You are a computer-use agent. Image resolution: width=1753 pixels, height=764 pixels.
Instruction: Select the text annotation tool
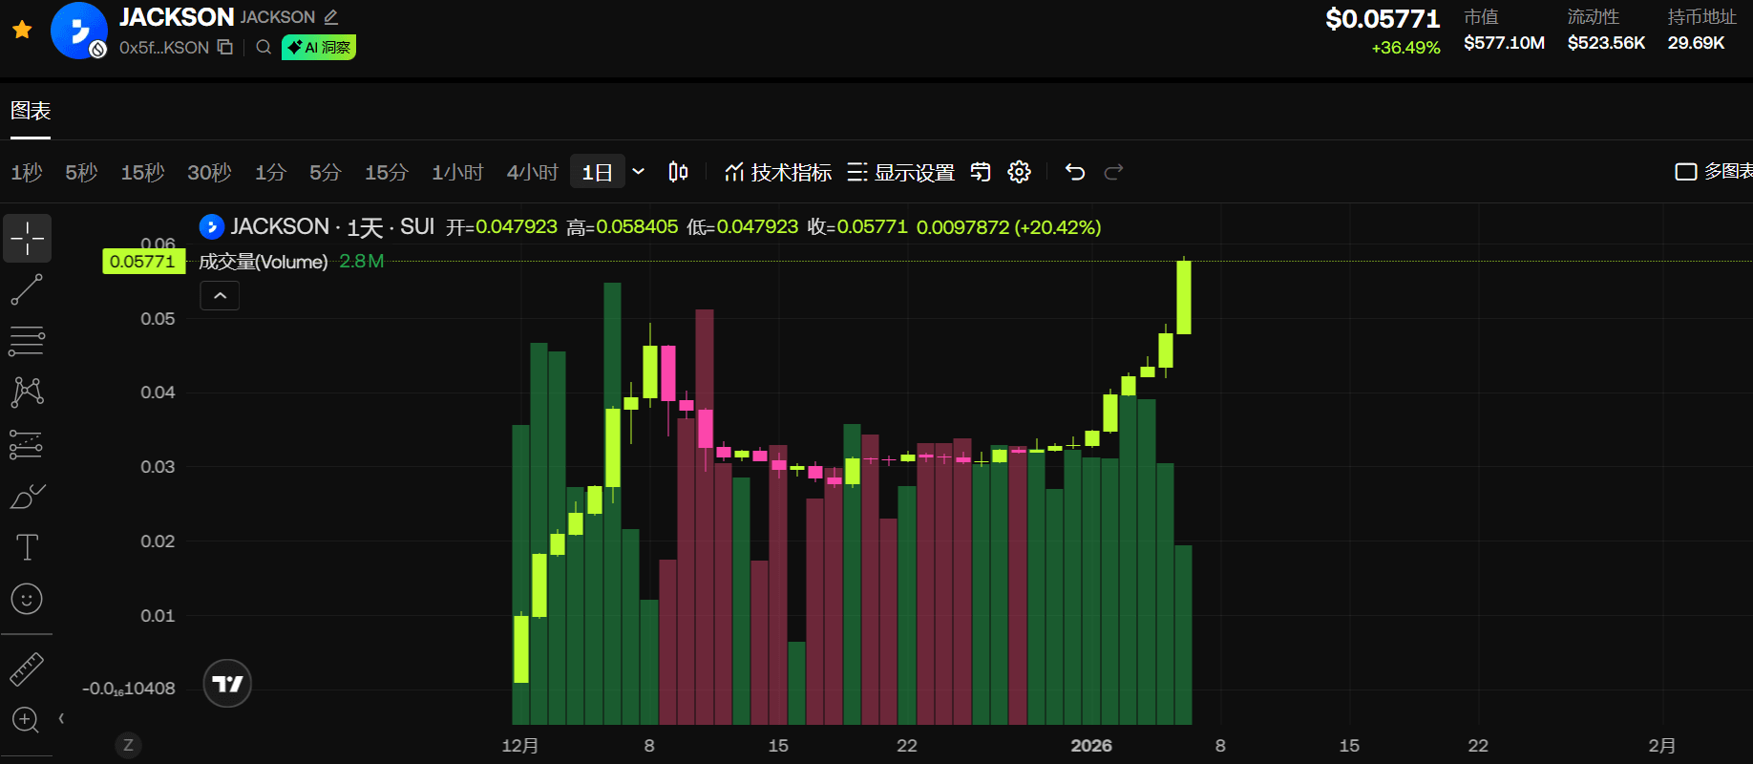[x=27, y=547]
